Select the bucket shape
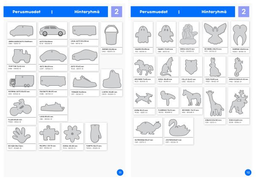The width and height of the screenshot is (256, 180). pos(111,35)
